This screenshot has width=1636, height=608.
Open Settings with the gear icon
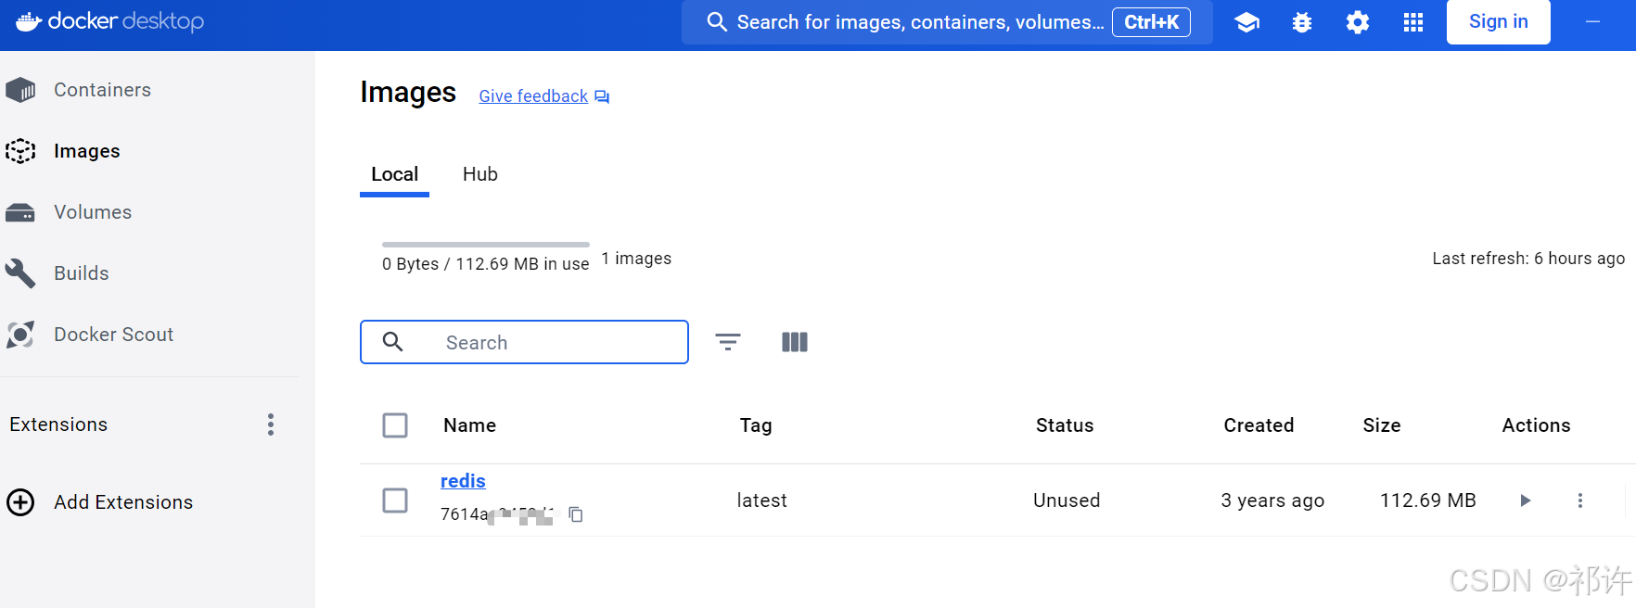coord(1358,22)
